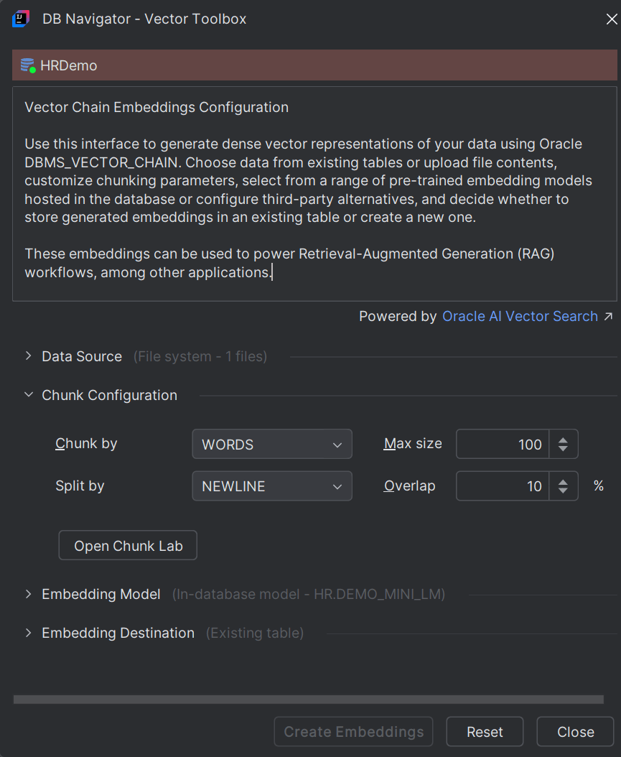Viewport: 621px width, 757px height.
Task: Open the Split by NEWLINE dropdown
Action: 272,486
